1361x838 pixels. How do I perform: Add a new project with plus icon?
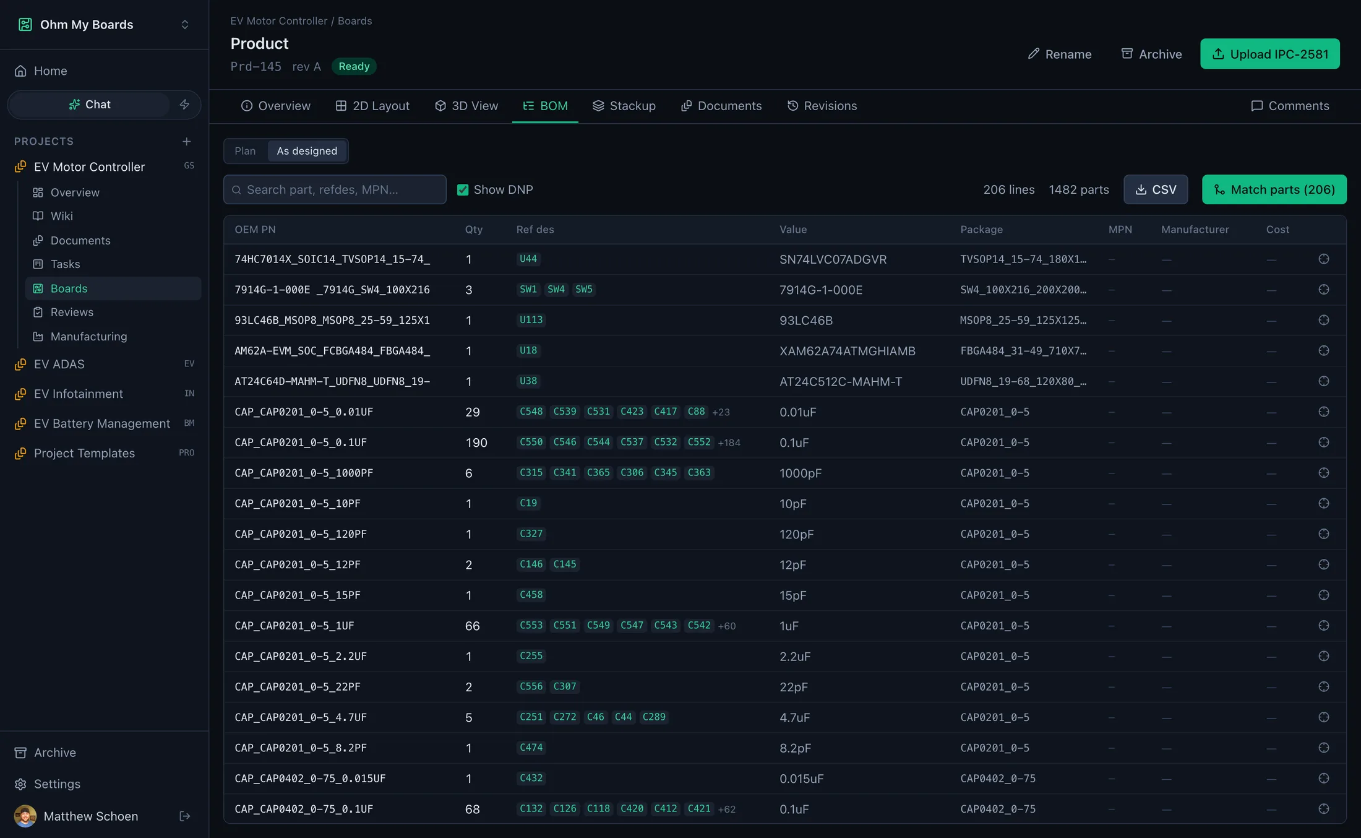186,142
